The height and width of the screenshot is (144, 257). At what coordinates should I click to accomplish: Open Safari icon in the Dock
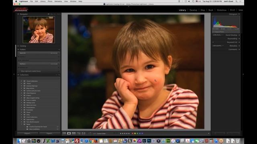click(86, 141)
